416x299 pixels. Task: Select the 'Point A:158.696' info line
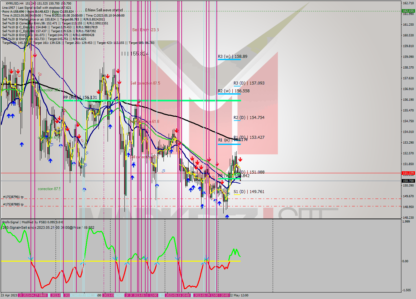point(38,11)
